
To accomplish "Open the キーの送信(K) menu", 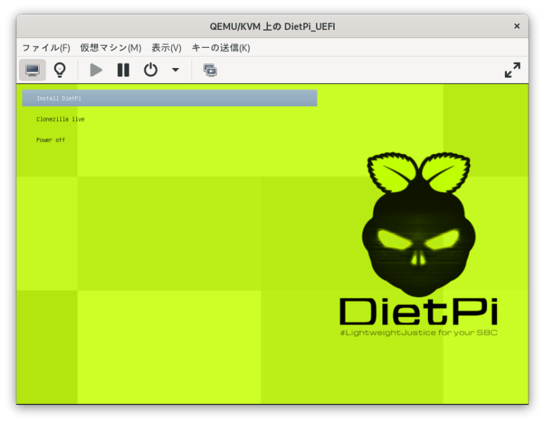I will pyautogui.click(x=221, y=48).
